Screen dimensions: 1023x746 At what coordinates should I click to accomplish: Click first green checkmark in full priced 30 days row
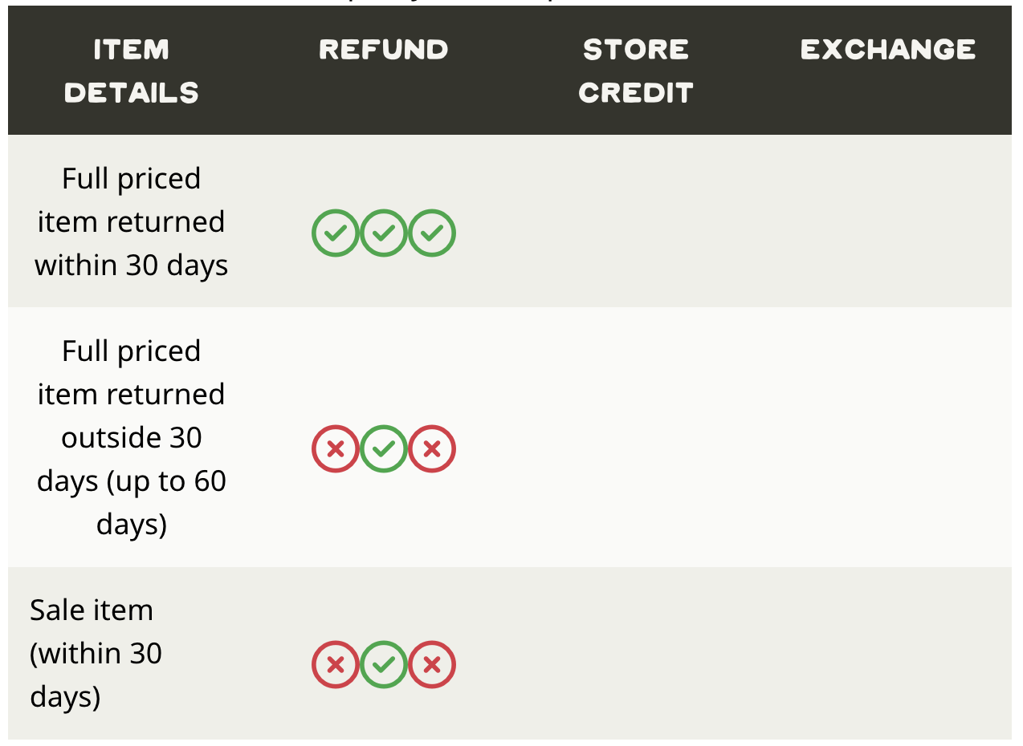click(x=336, y=233)
